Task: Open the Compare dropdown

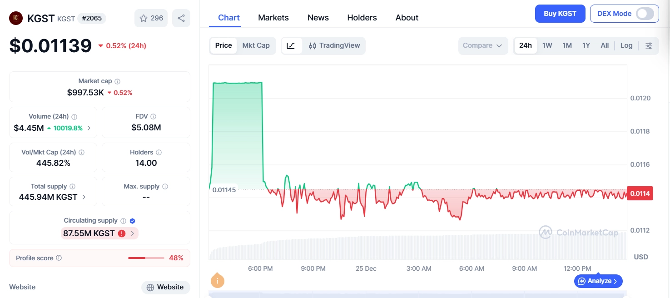Action: click(x=482, y=45)
